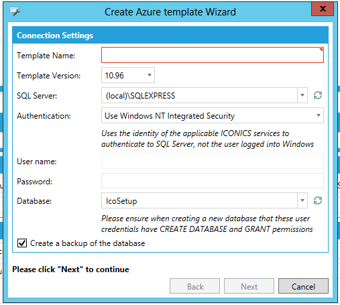Close the Create Azure template Wizard window
Viewport: 340px width, 305px height.
323,9
